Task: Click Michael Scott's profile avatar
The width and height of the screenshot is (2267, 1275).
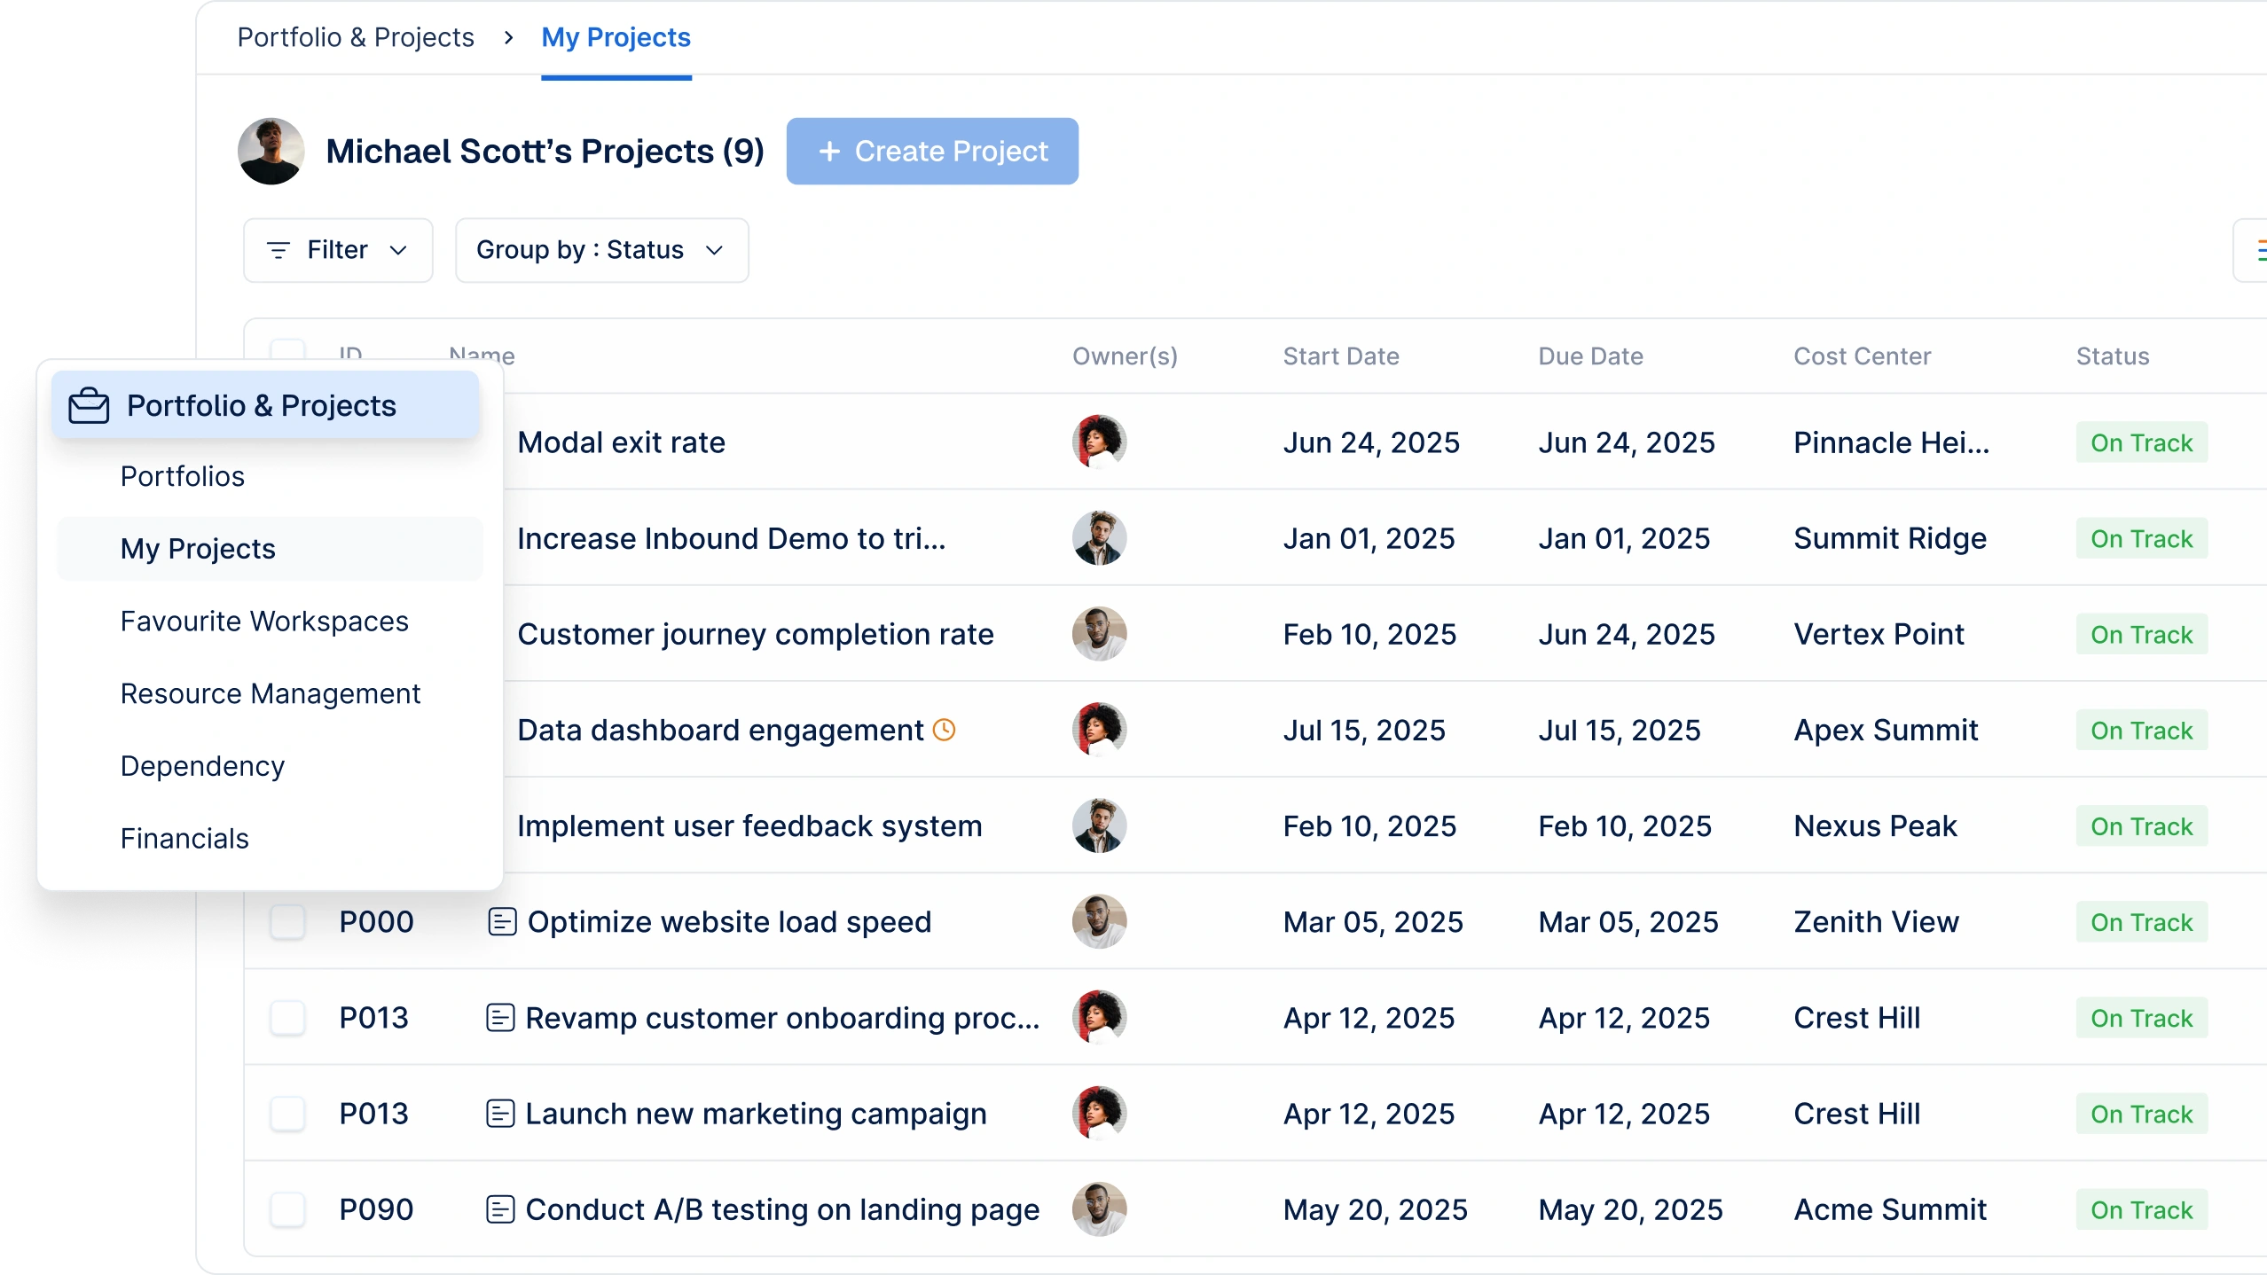Action: (x=271, y=152)
